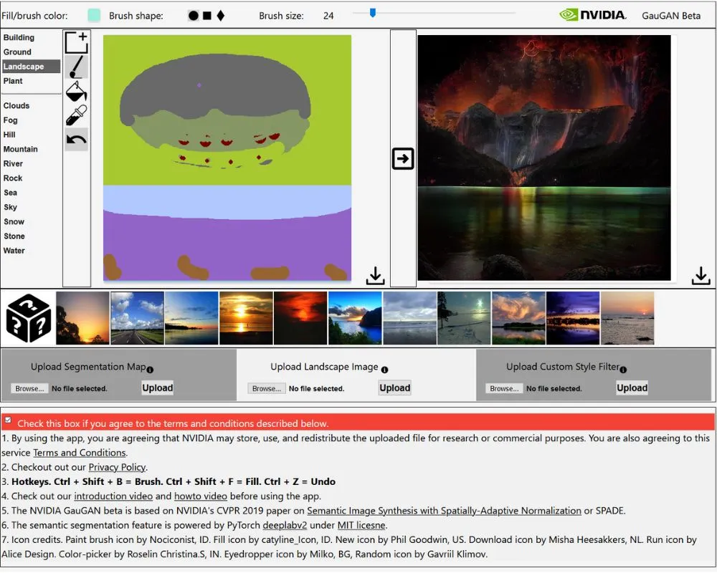
Task: Open the Ground category
Action: pyautogui.click(x=17, y=52)
